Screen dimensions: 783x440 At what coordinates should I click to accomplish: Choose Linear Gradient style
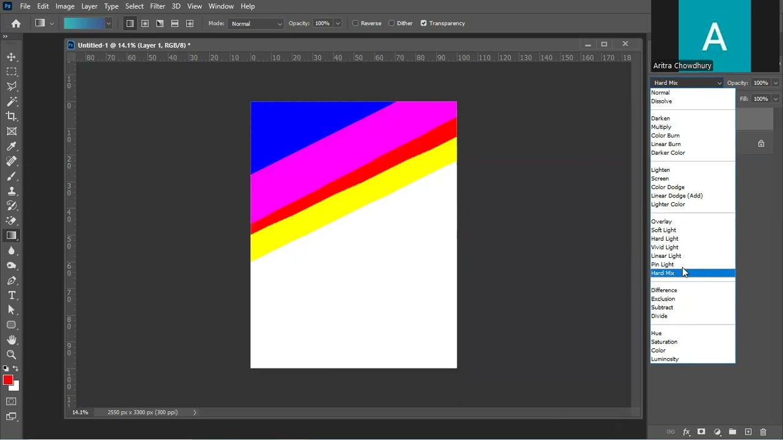pos(130,23)
